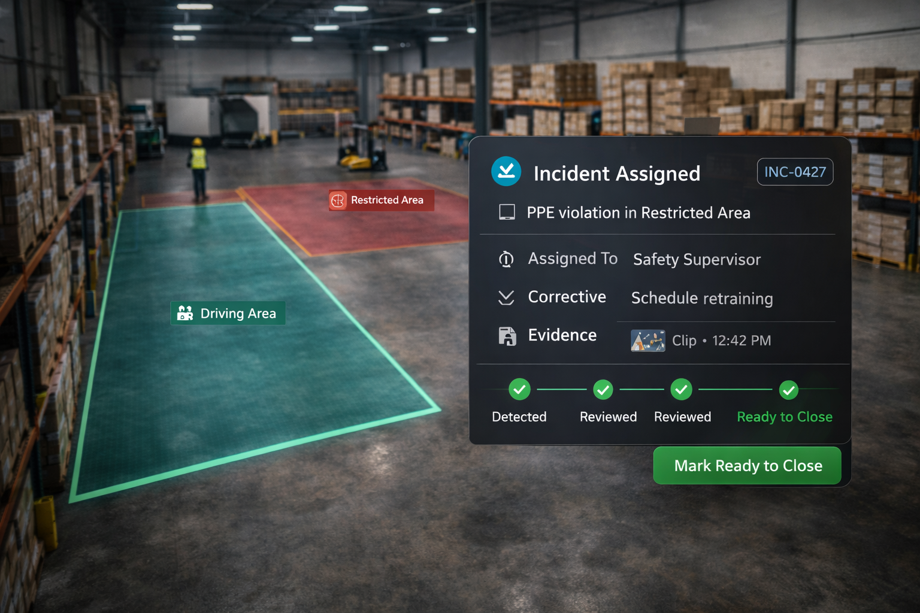Click the PPE violation in Restricted Area title
Image resolution: width=920 pixels, height=613 pixels.
click(x=638, y=213)
